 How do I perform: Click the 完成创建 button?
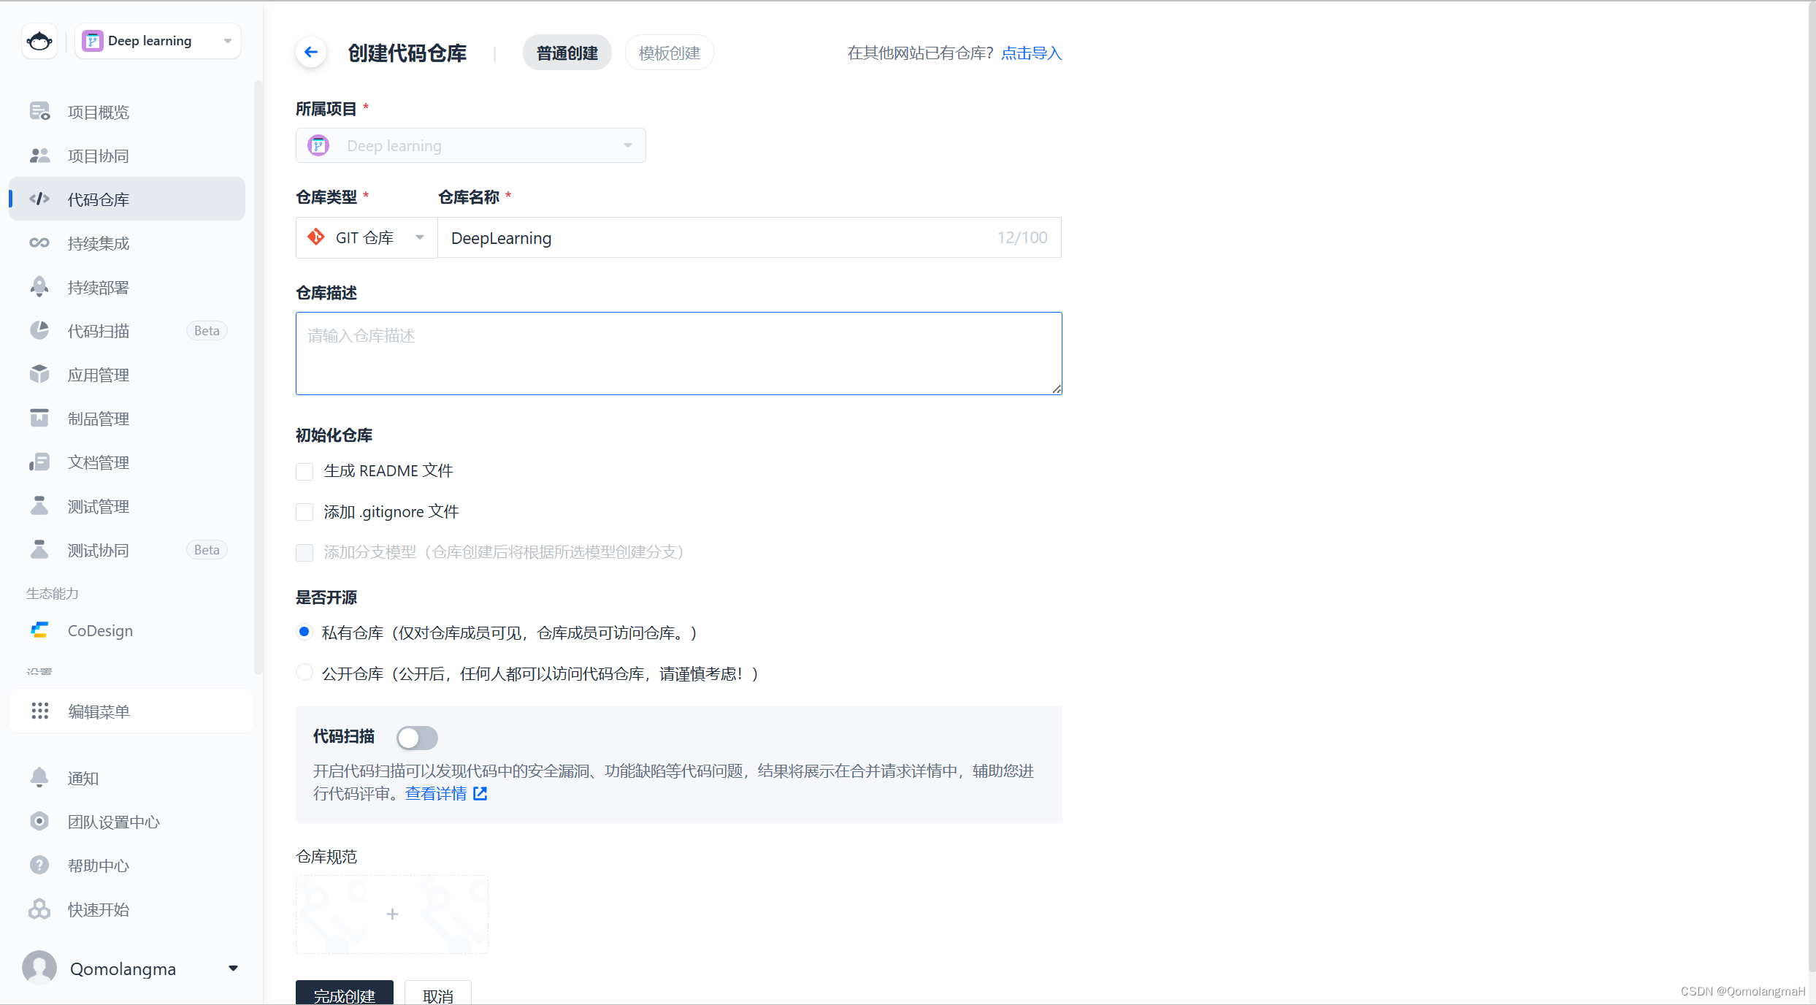pos(345,995)
